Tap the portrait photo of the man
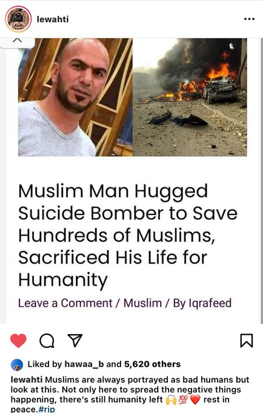The height and width of the screenshot is (413, 263). (x=75, y=97)
